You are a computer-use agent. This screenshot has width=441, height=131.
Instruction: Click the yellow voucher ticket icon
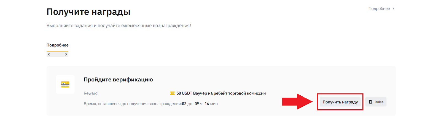tap(172, 93)
